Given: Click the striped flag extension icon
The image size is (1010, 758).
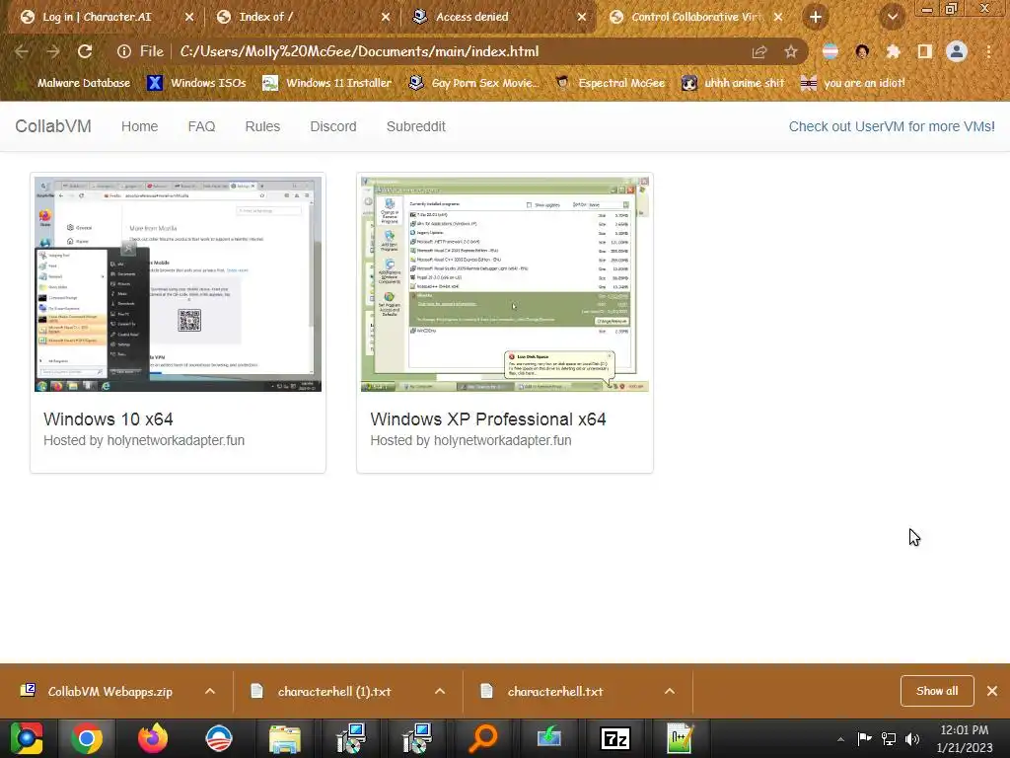Looking at the screenshot, I should (830, 51).
